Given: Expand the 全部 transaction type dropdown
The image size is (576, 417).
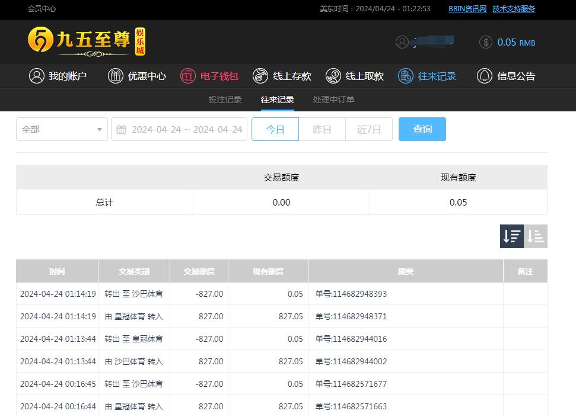Looking at the screenshot, I should 62,129.
